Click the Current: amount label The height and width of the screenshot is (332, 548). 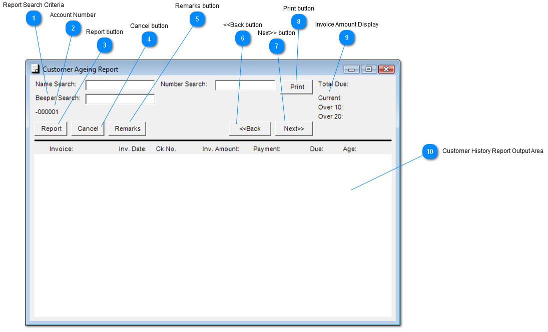pos(330,97)
